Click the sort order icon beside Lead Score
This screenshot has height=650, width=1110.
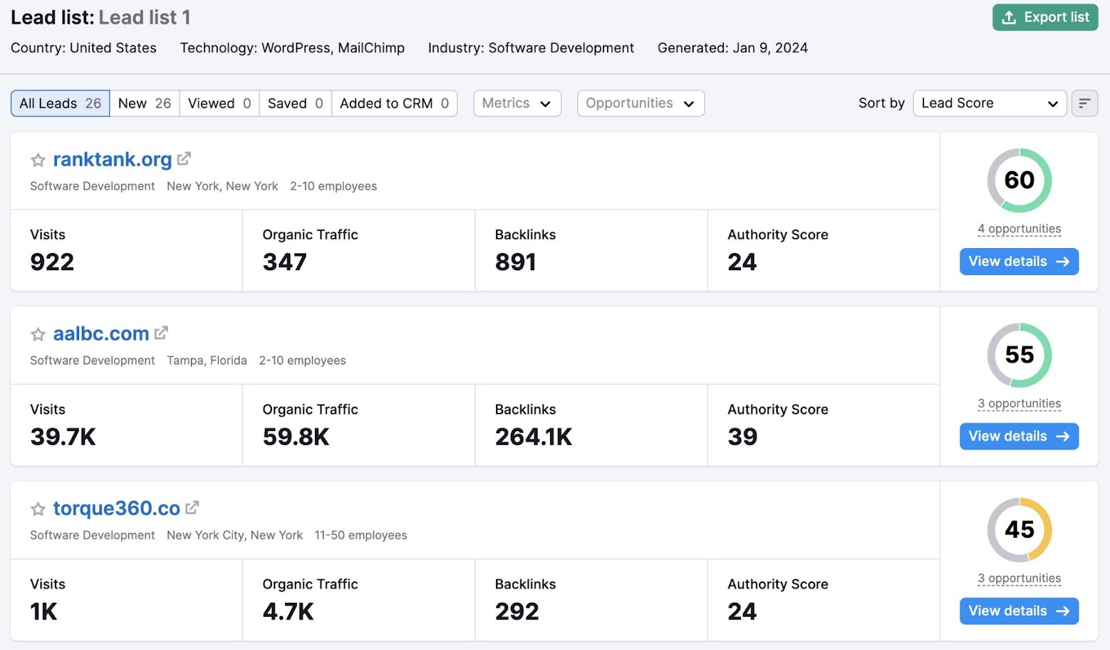(x=1084, y=103)
